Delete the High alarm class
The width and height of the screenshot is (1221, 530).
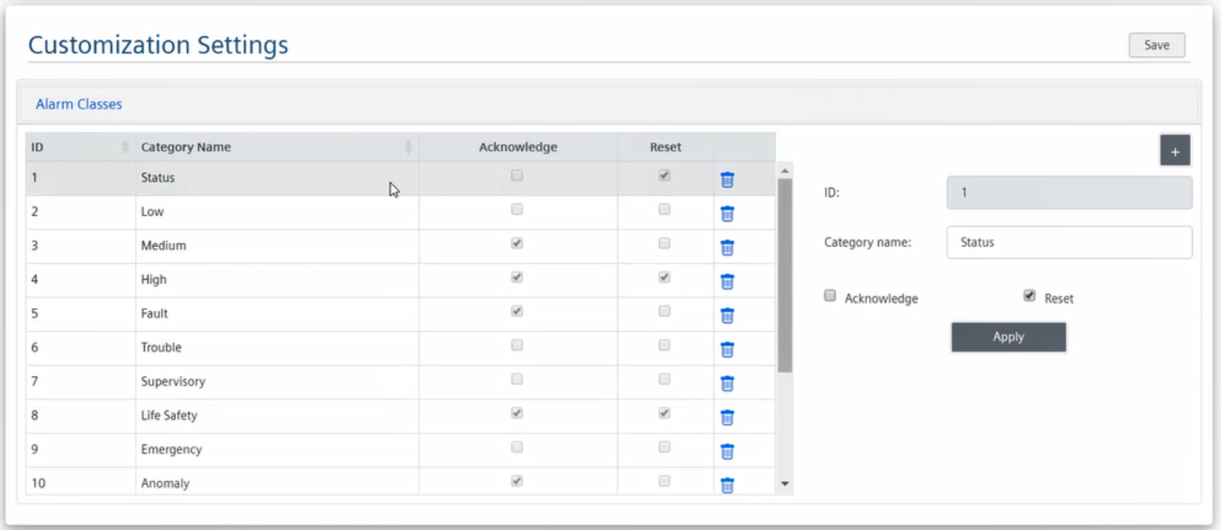[x=727, y=281]
